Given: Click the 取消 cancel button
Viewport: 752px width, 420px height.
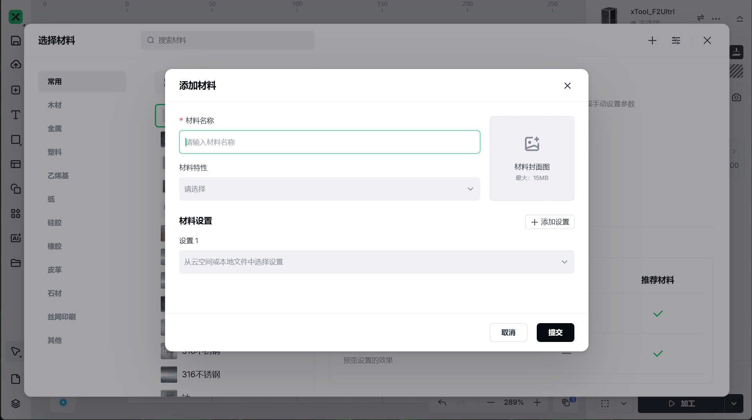Looking at the screenshot, I should [508, 333].
